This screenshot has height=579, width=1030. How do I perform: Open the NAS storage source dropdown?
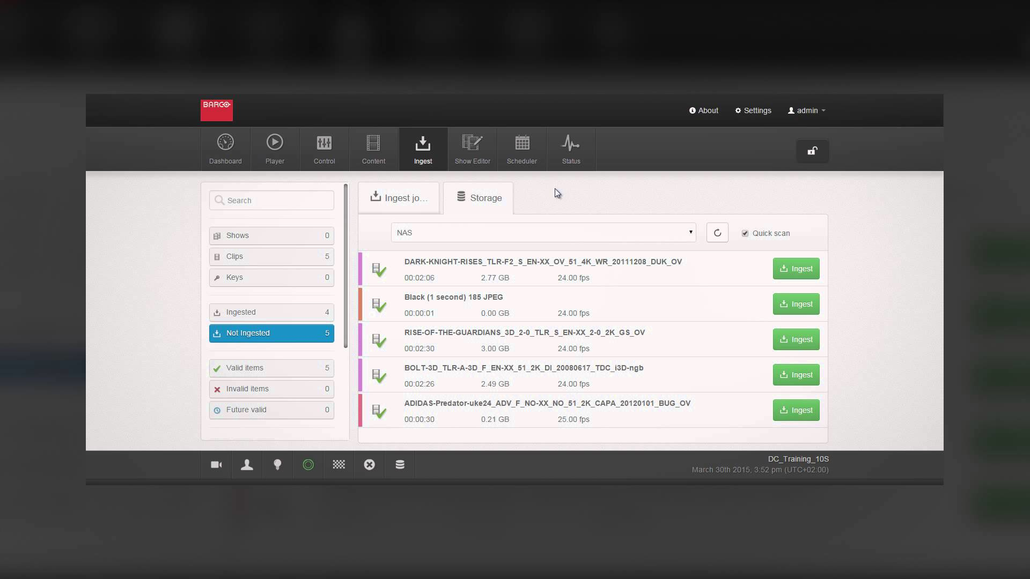tap(543, 233)
